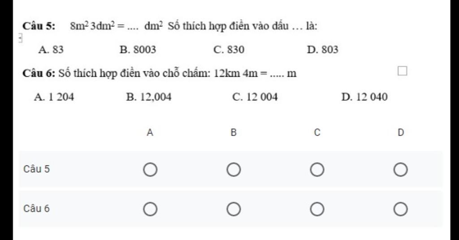Click the answer text "D. 803"
The height and width of the screenshot is (240, 459).
click(x=322, y=50)
